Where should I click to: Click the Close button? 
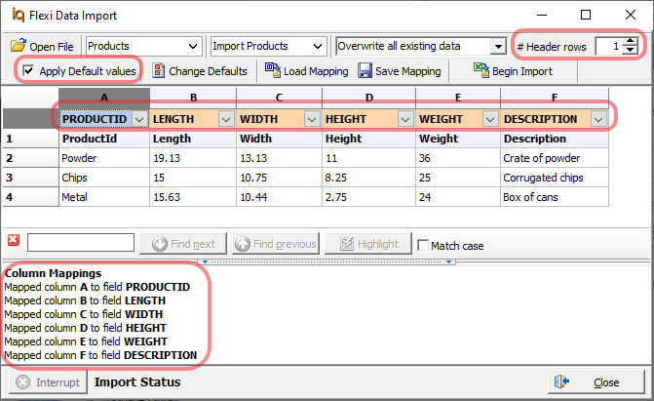point(596,381)
